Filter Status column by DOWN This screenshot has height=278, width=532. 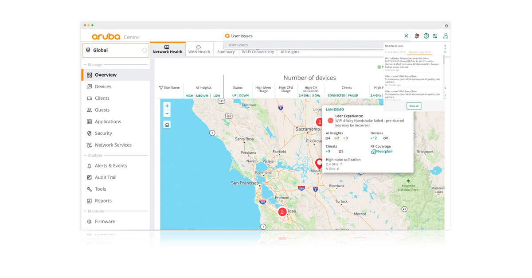(x=244, y=96)
